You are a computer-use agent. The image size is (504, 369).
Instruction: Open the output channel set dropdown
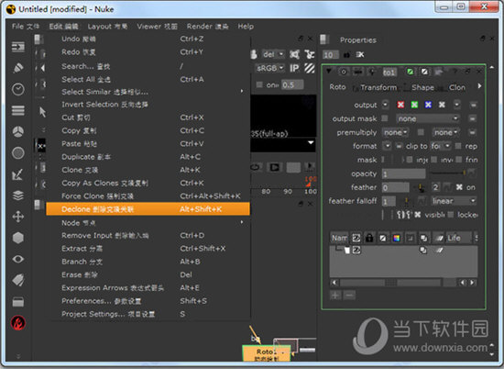pyautogui.click(x=385, y=105)
